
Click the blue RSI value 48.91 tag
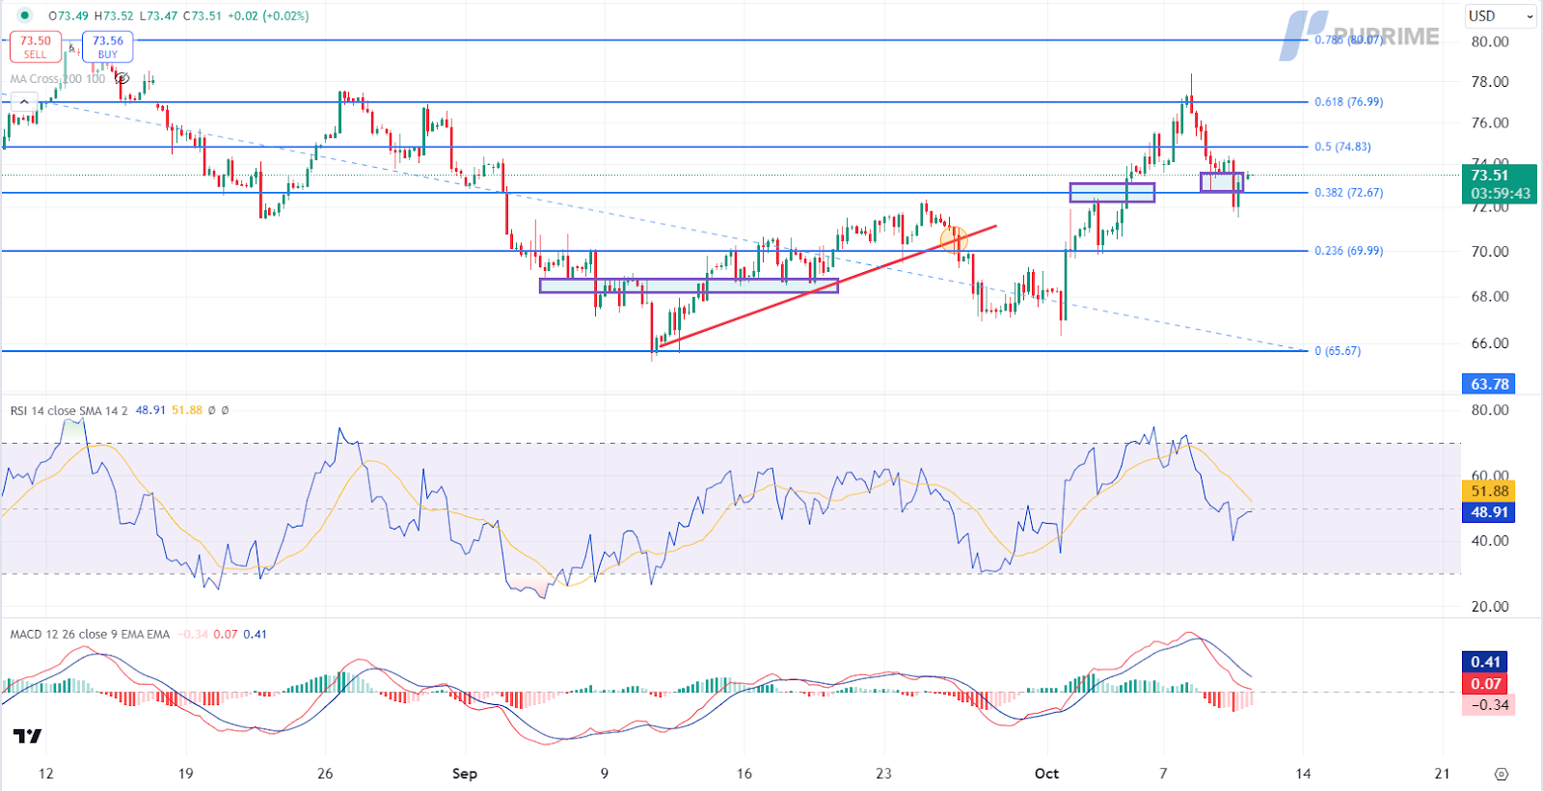[1490, 512]
